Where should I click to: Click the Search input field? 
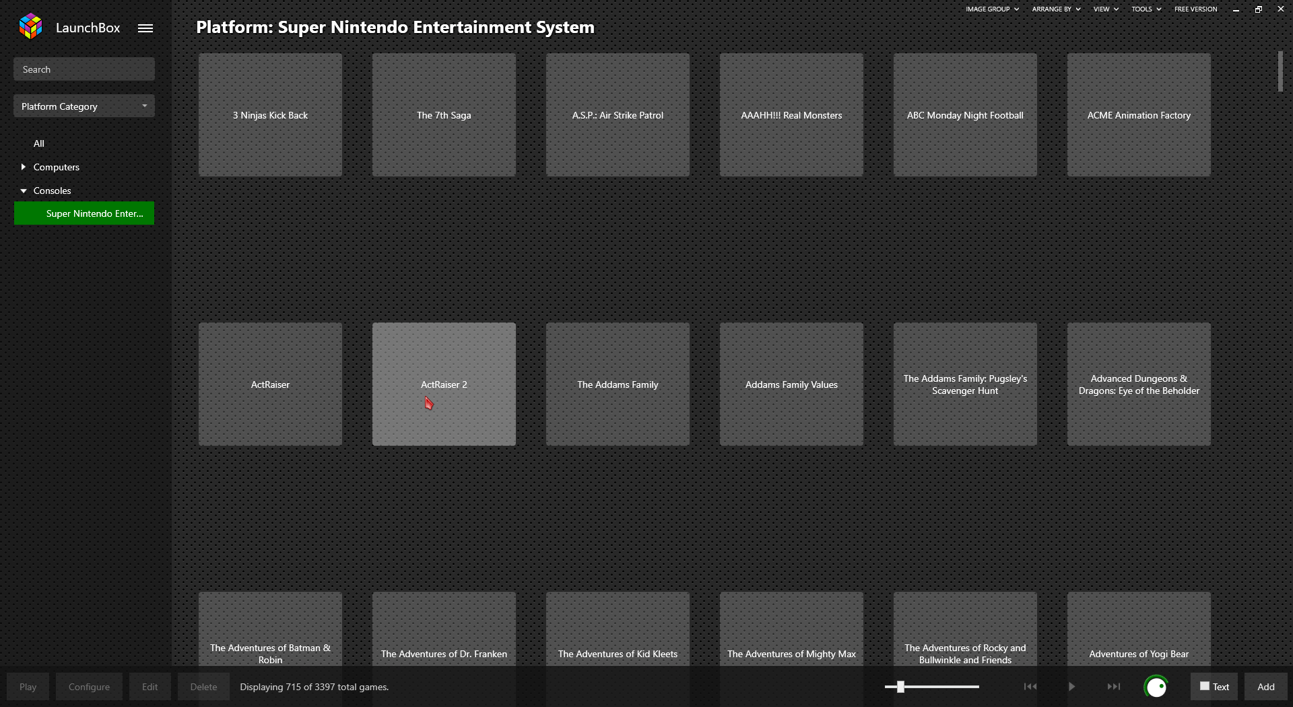pyautogui.click(x=84, y=69)
